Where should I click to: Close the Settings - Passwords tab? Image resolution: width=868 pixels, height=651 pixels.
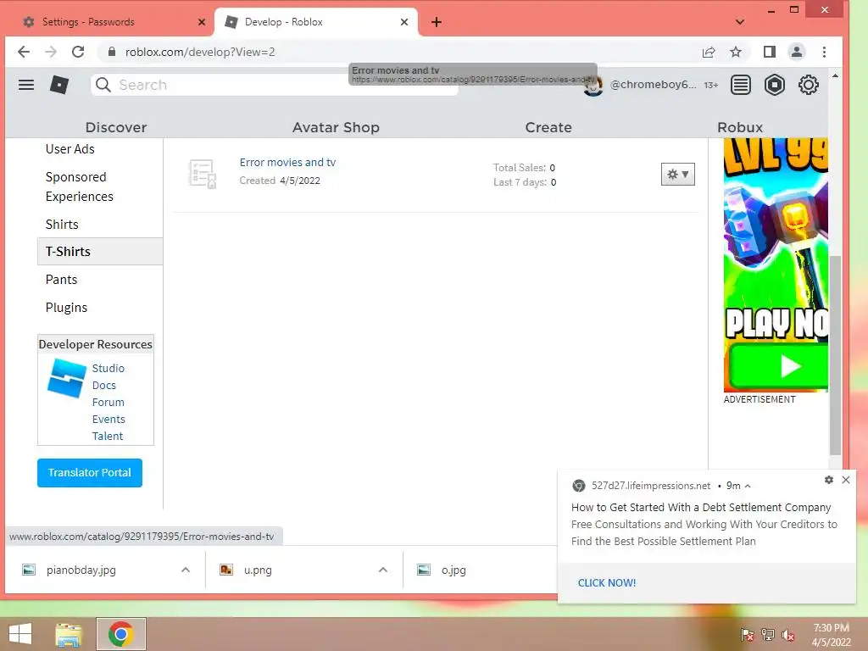click(x=202, y=22)
